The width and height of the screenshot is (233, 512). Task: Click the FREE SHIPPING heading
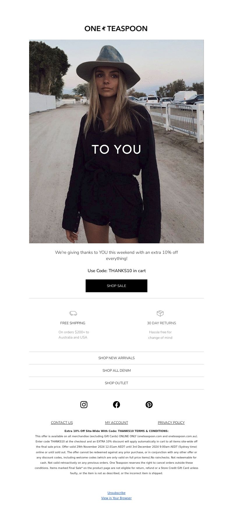[x=73, y=323]
